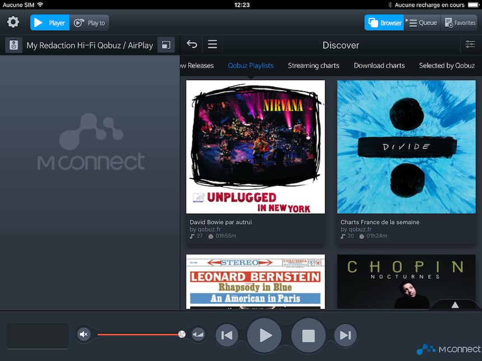
Task: Select the Selected by Qobuz tab
Action: [x=447, y=65]
